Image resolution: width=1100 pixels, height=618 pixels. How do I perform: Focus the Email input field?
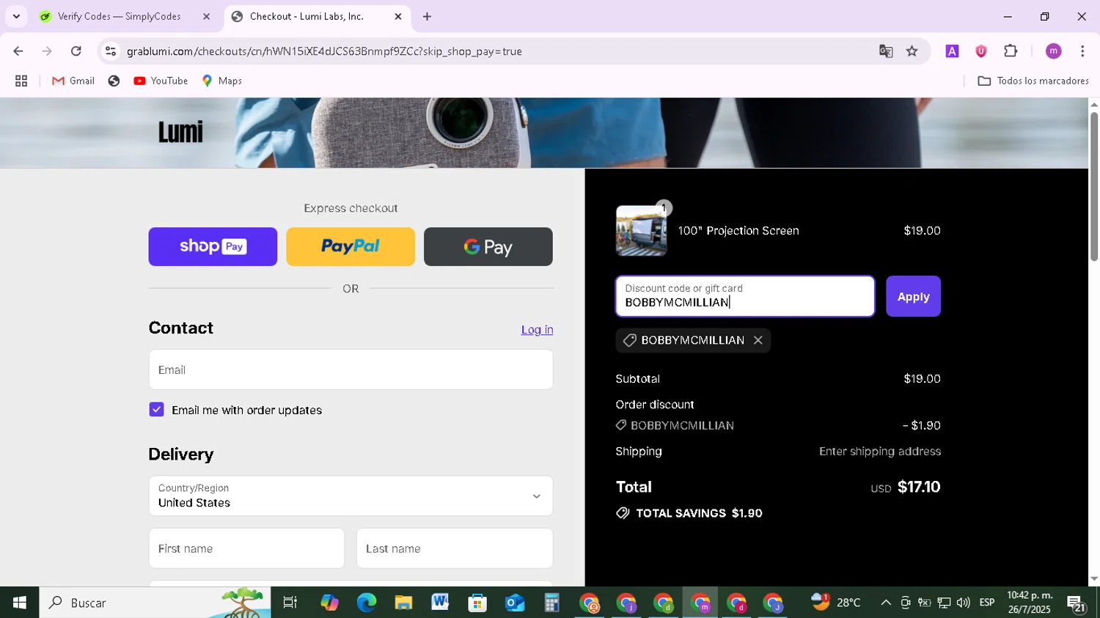click(x=351, y=369)
